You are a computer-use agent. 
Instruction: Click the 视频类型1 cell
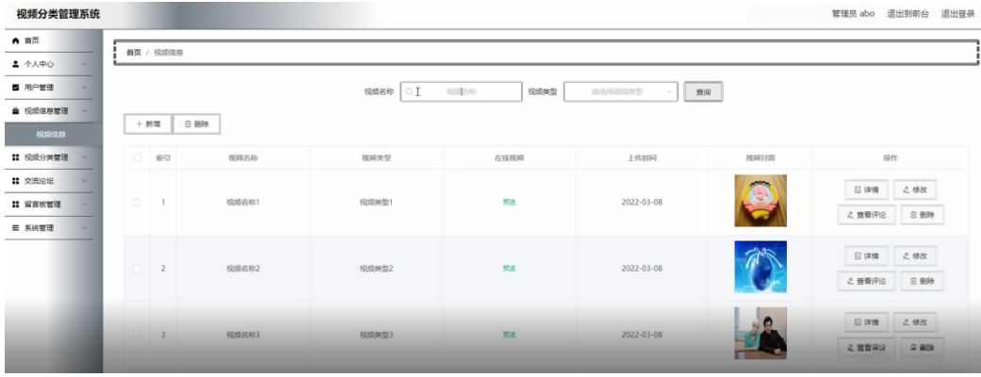tap(376, 203)
